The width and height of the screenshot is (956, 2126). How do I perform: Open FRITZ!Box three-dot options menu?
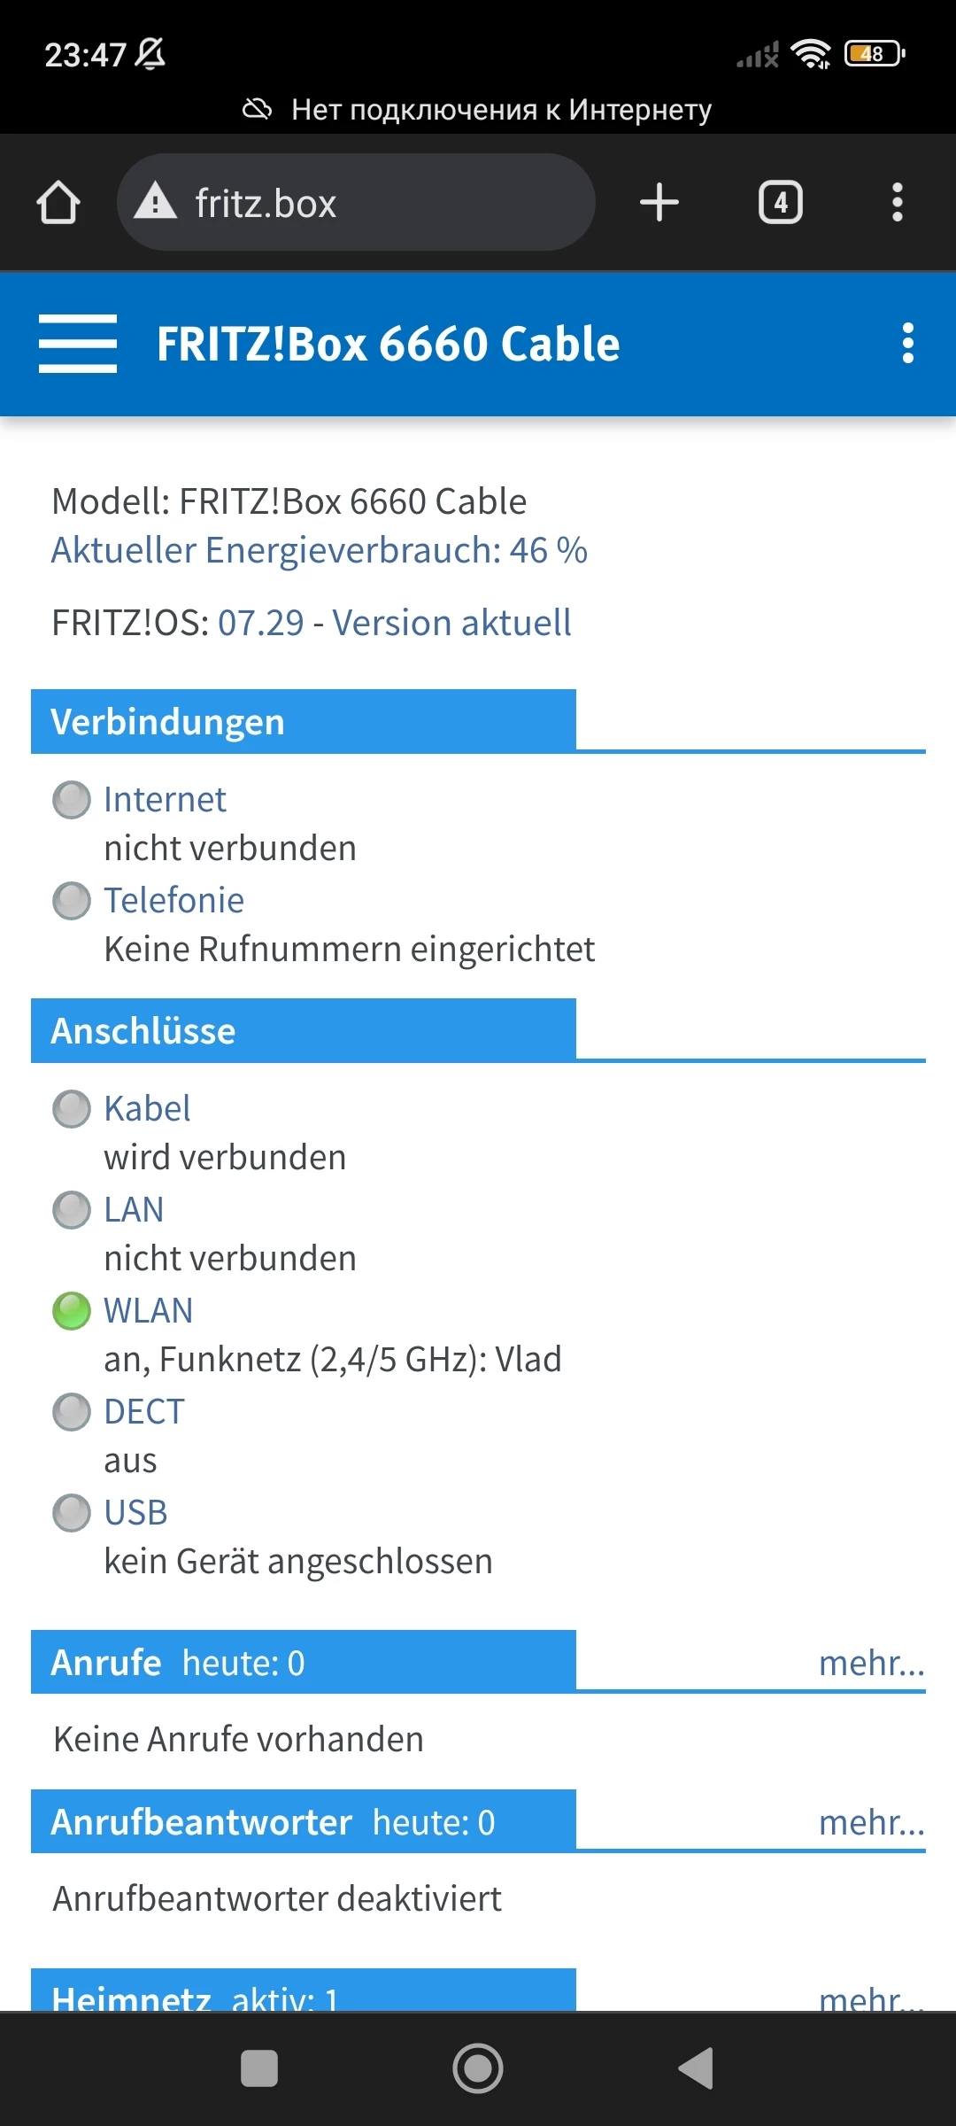[907, 344]
